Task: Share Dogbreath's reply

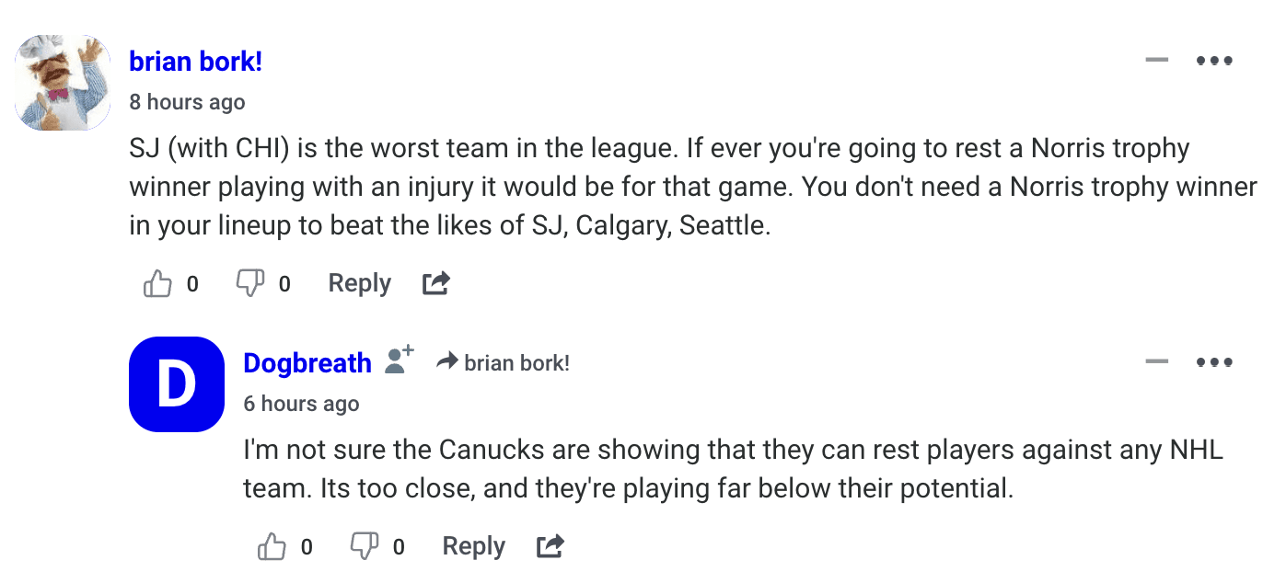Action: (550, 547)
